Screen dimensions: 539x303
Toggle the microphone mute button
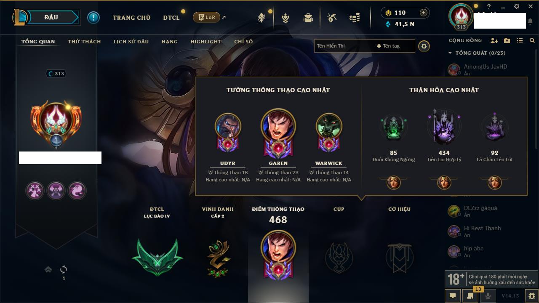coord(488,296)
